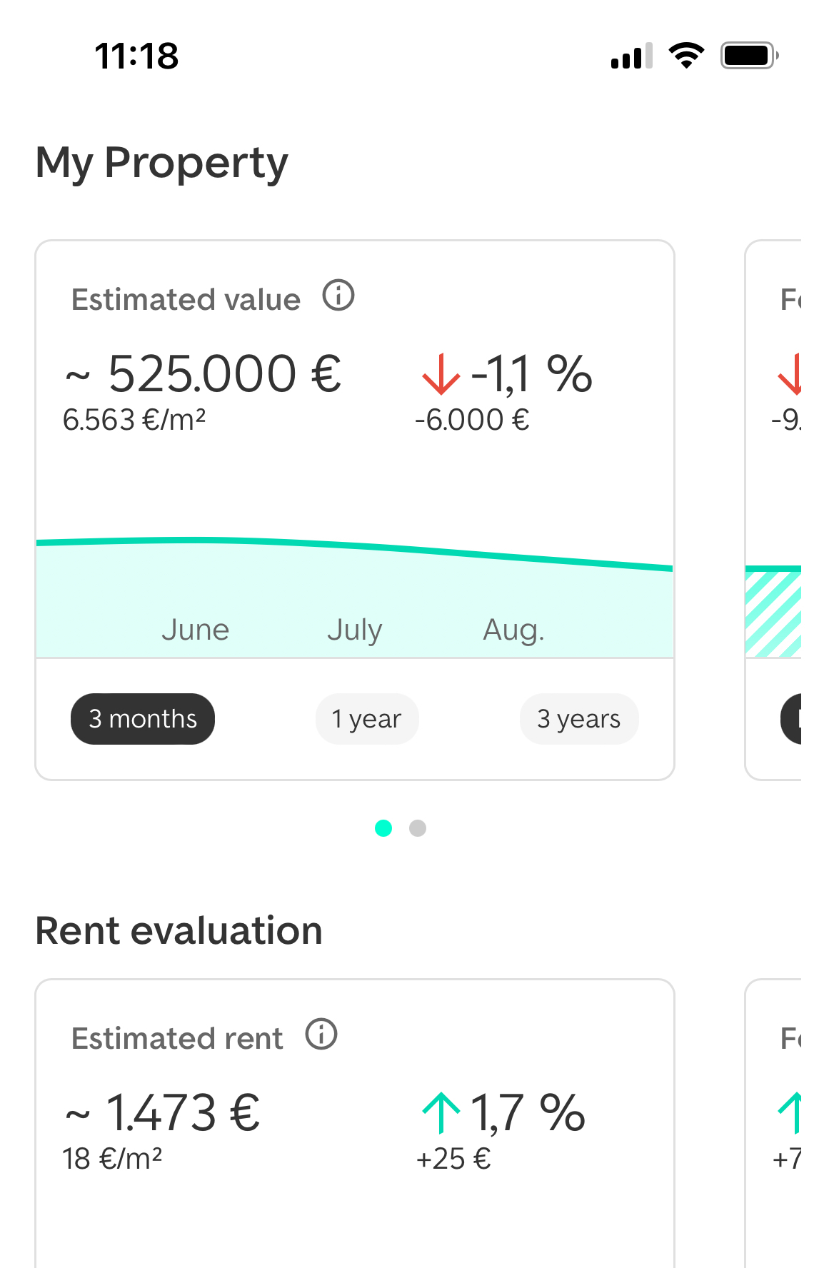Go to first carousel page dot
The image size is (834, 1268).
click(x=383, y=828)
